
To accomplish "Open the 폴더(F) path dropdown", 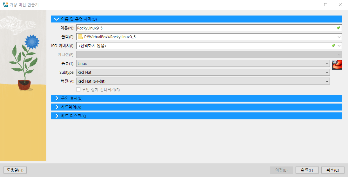I will point(339,37).
